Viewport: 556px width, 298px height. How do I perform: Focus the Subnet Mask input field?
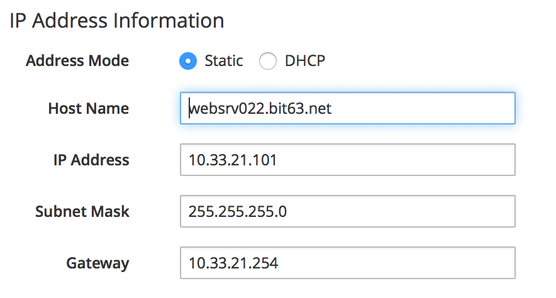[347, 211]
